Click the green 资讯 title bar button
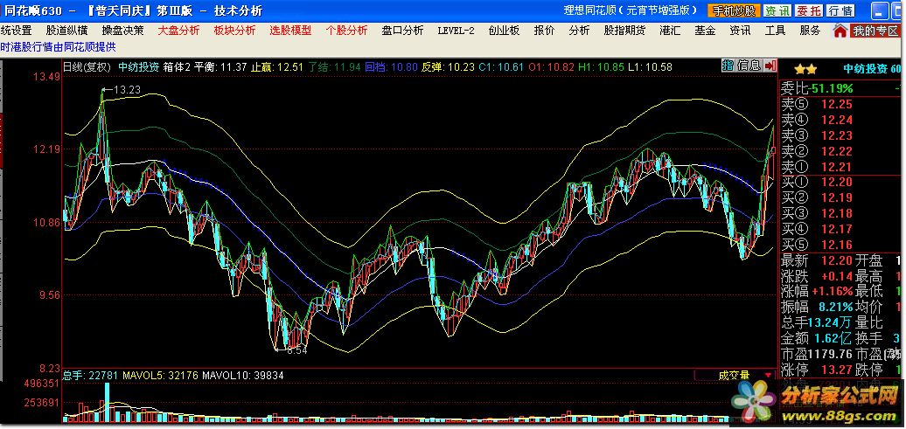 (777, 10)
